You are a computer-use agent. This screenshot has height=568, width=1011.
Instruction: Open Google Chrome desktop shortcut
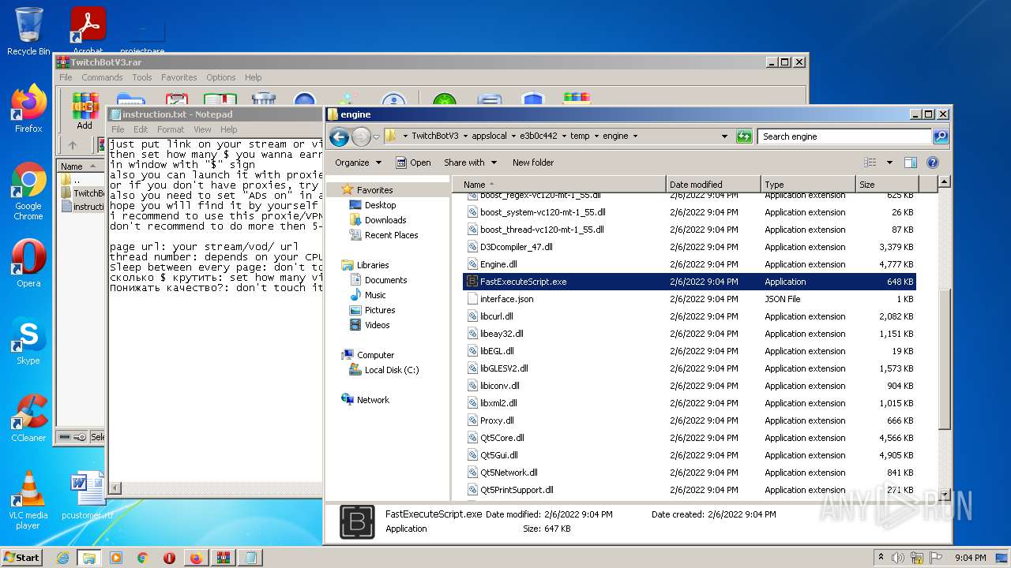point(28,192)
